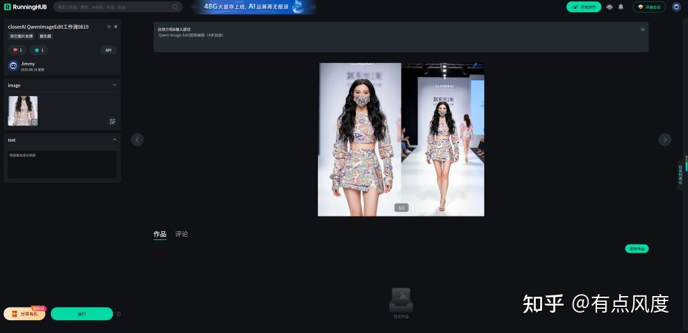Show next result with right arrow
688x333 pixels.
pyautogui.click(x=664, y=139)
